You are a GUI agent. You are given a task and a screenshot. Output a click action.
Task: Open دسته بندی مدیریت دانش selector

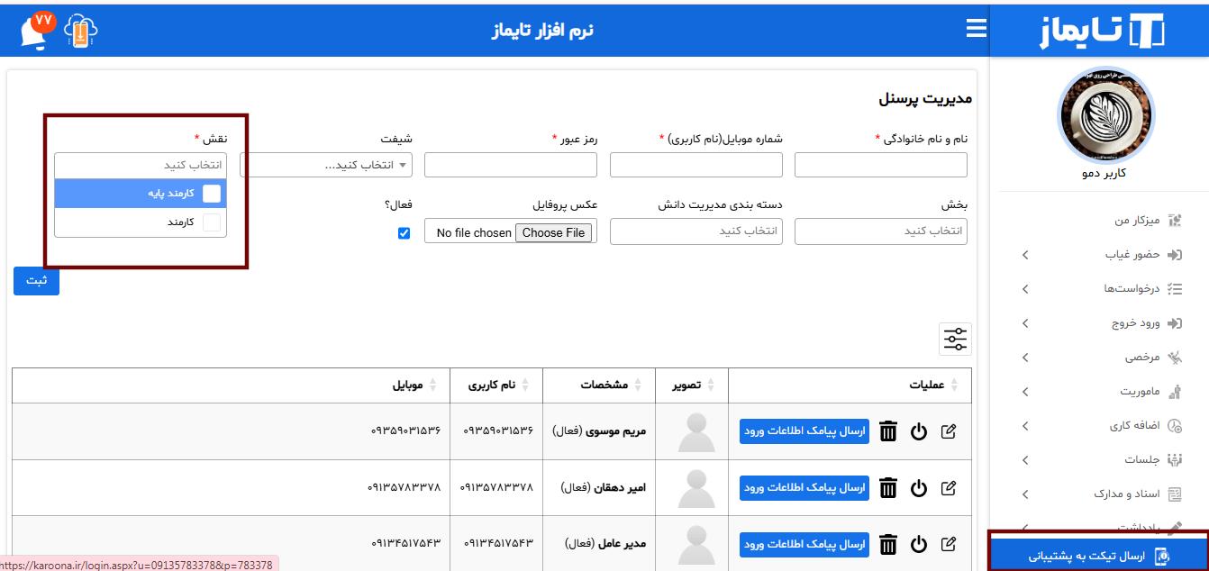[695, 232]
